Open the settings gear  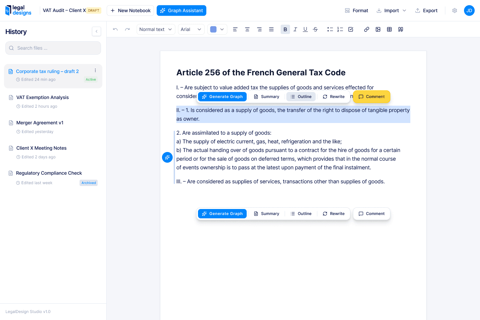(x=454, y=10)
